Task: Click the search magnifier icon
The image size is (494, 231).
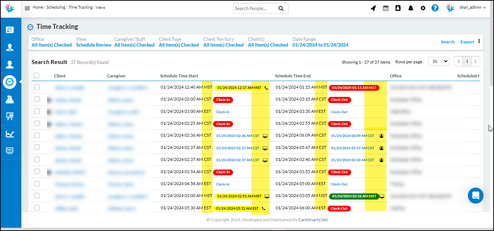Action: pos(281,8)
